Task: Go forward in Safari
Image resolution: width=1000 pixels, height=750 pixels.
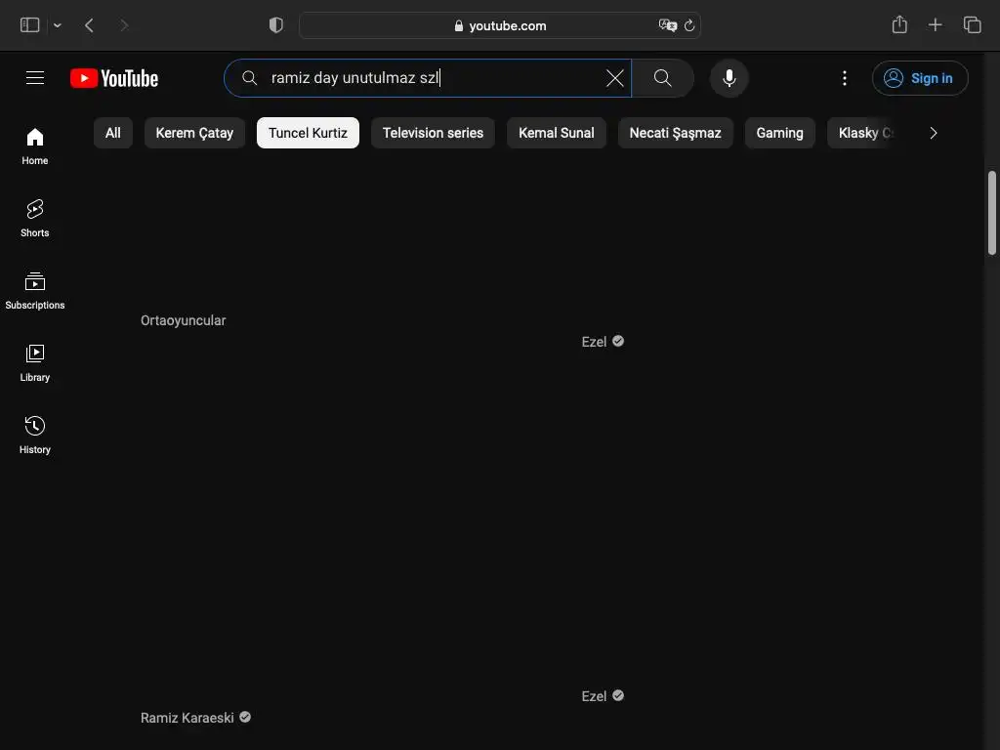Action: click(124, 24)
